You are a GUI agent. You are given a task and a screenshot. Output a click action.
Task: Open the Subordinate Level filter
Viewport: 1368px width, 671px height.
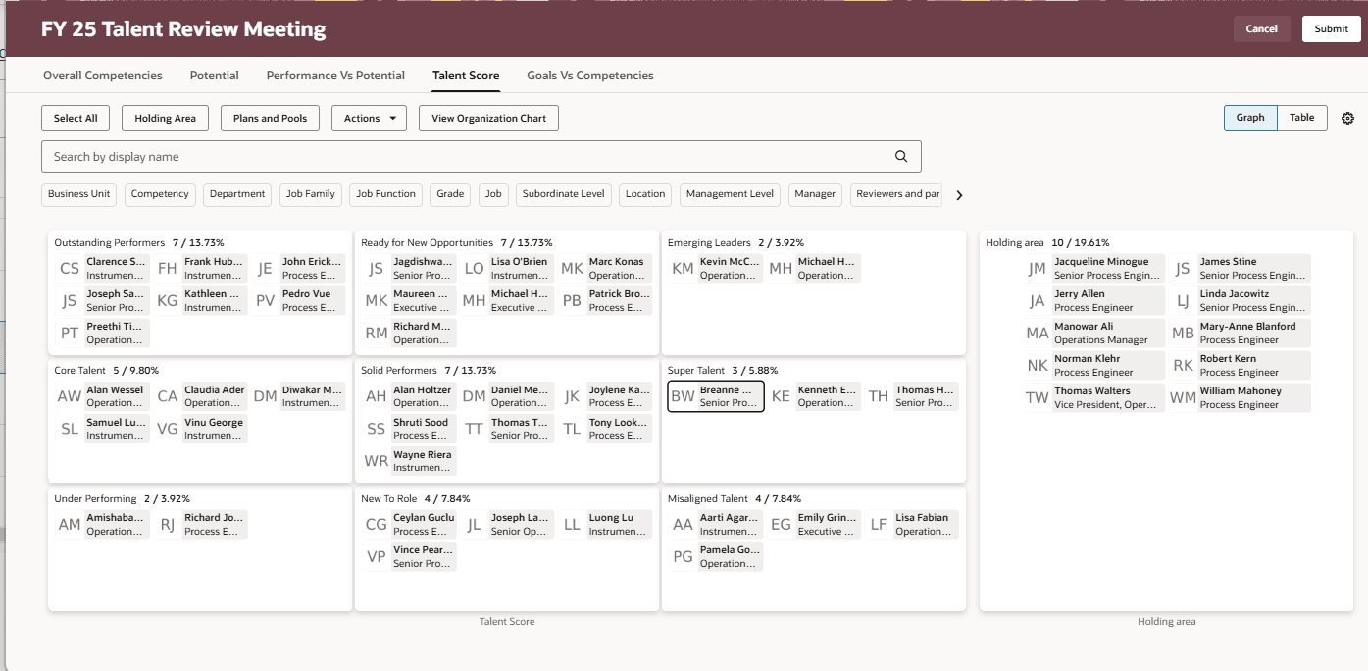[x=564, y=194]
